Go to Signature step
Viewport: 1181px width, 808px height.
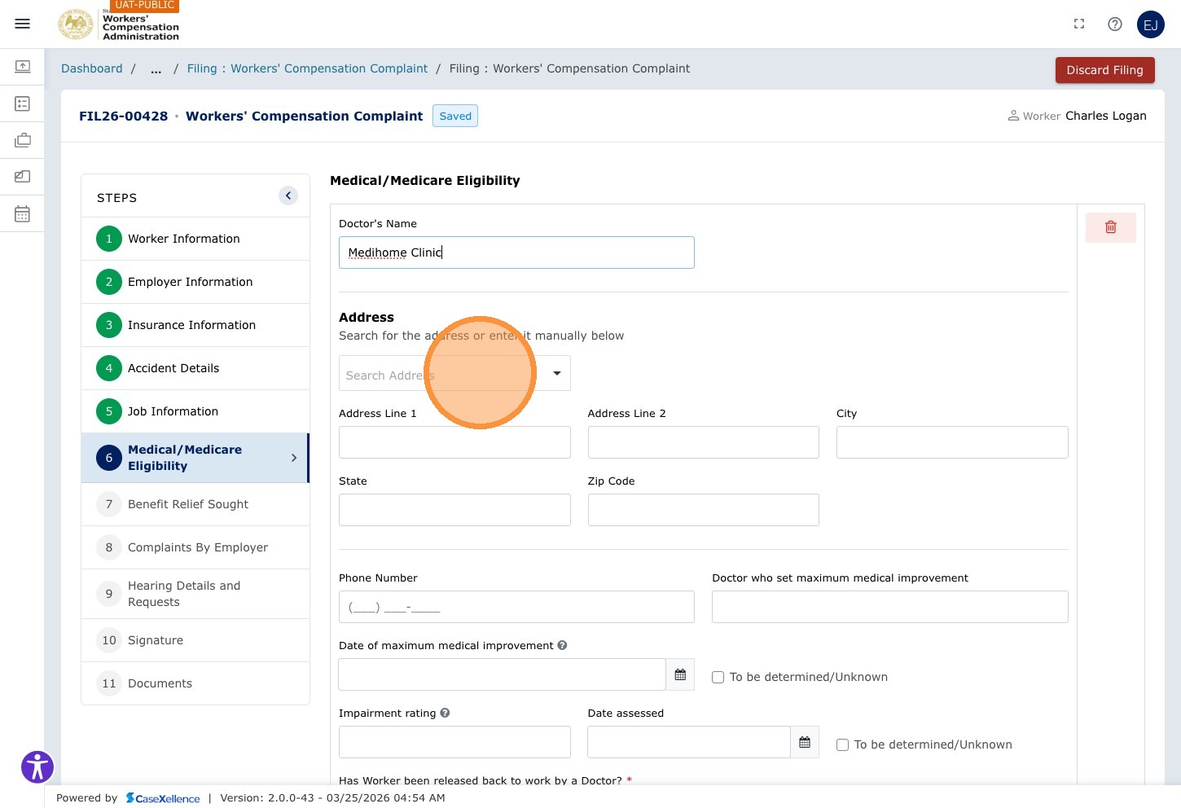tap(195, 640)
